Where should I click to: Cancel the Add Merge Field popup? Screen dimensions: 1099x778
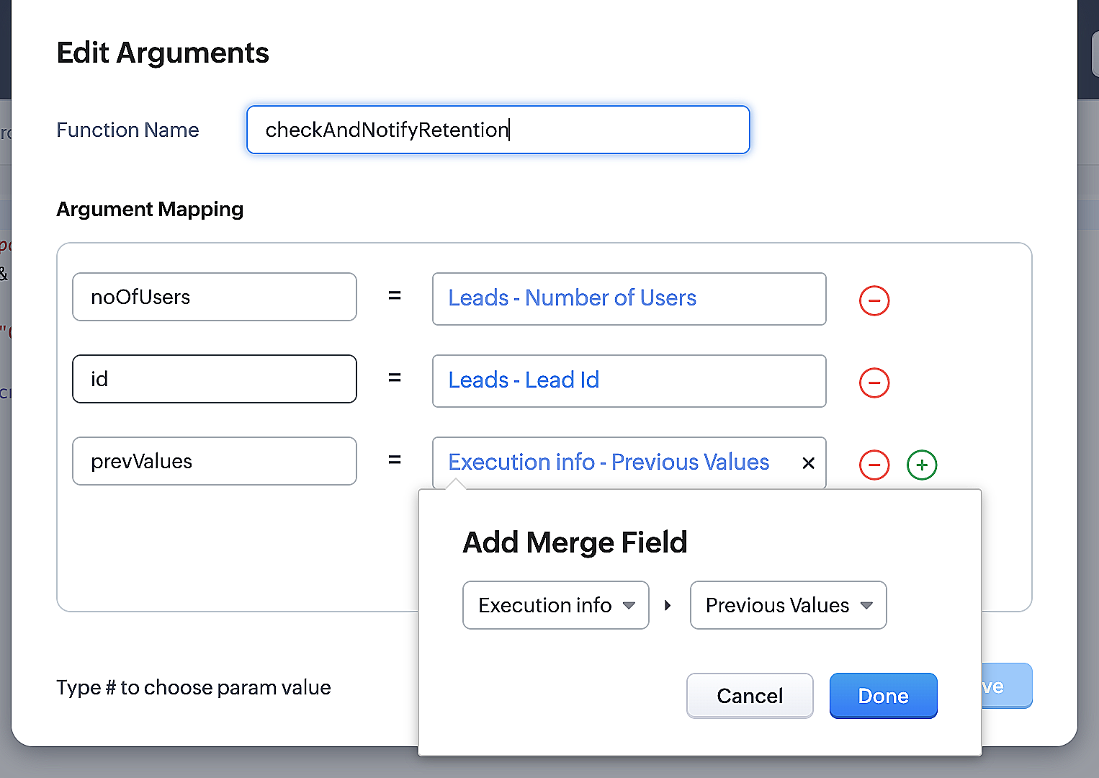coord(749,696)
